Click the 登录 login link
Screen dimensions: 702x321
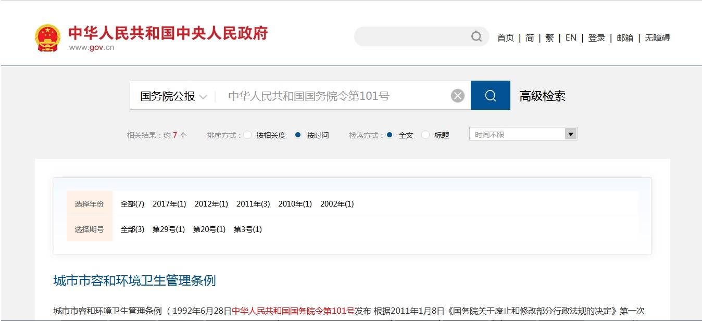(x=596, y=37)
